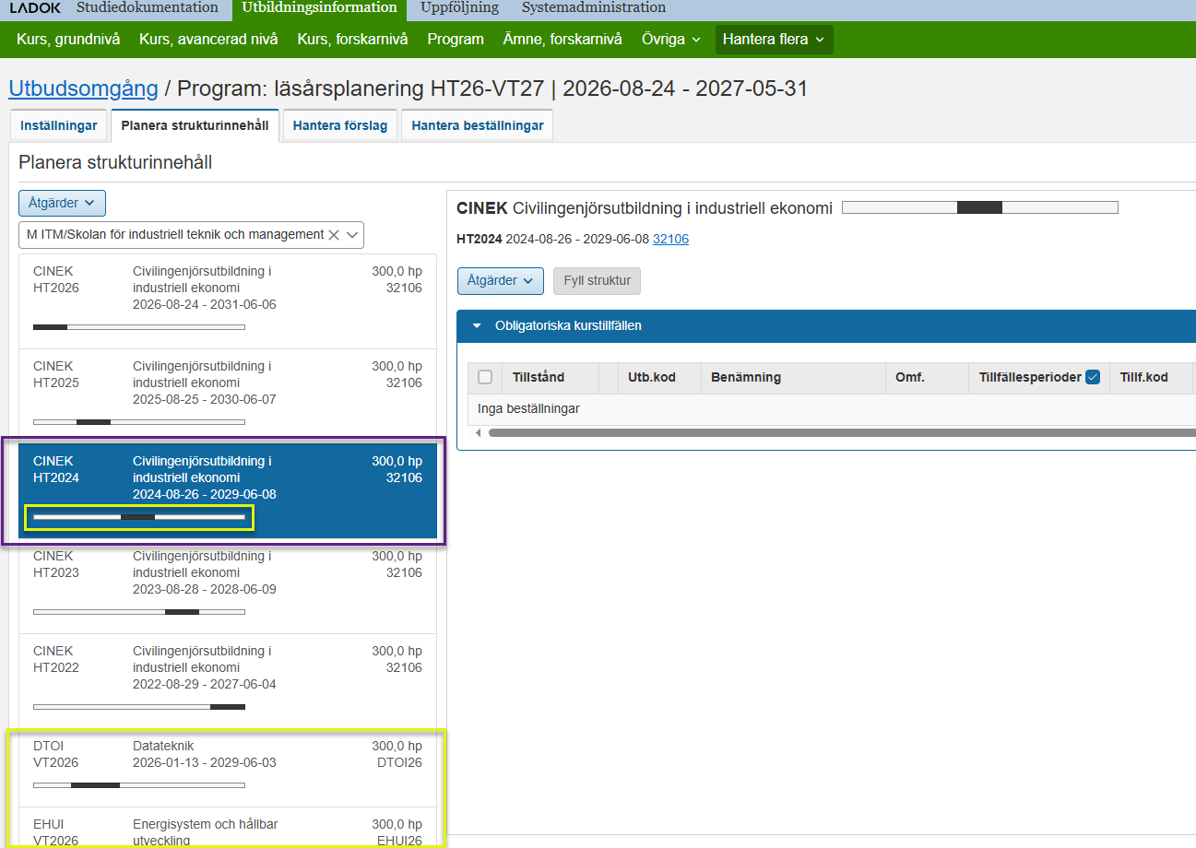Collapse the Obligatoriska kurstillfällen section
The height and width of the screenshot is (848, 1196).
pyautogui.click(x=477, y=325)
